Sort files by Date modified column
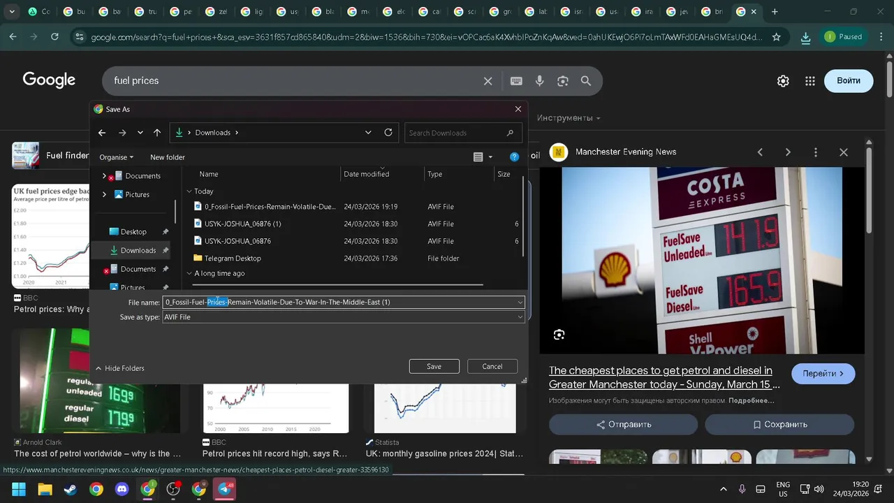The image size is (894, 503). [366, 174]
